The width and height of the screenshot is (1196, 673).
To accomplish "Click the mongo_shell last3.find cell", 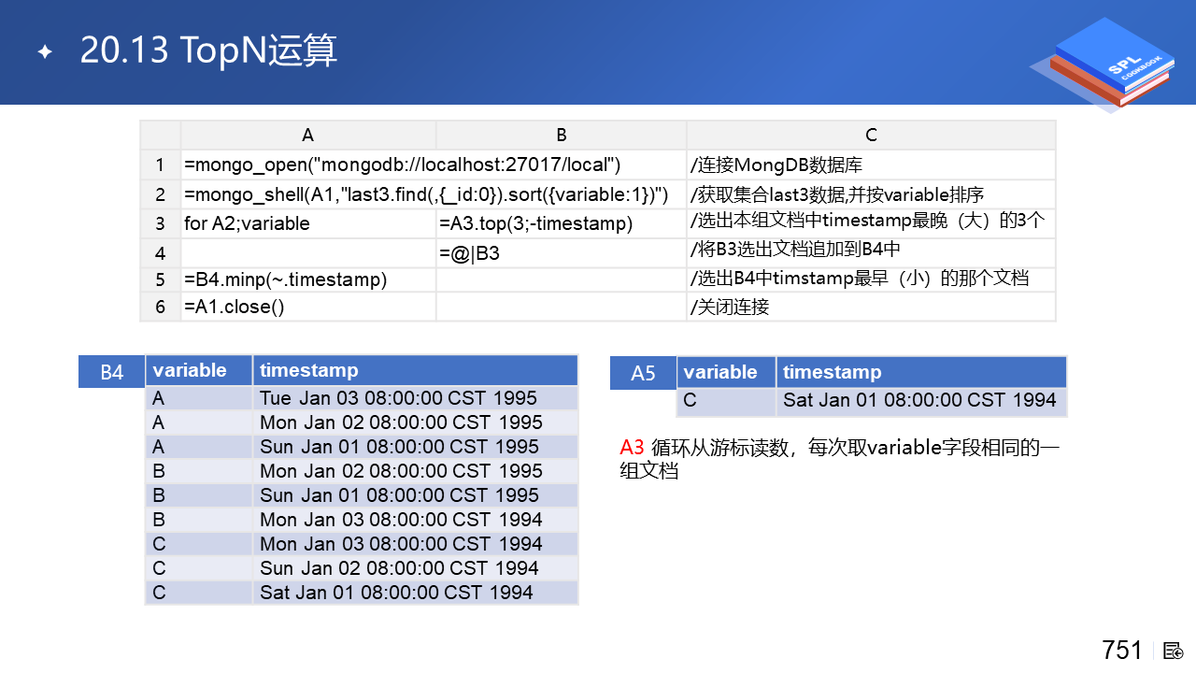I will [434, 194].
